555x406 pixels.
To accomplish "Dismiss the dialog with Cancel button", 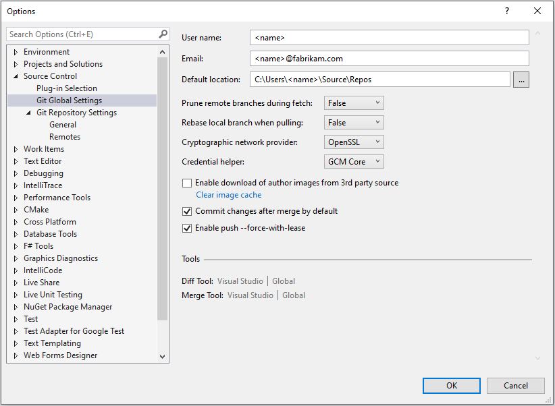I will coord(515,386).
